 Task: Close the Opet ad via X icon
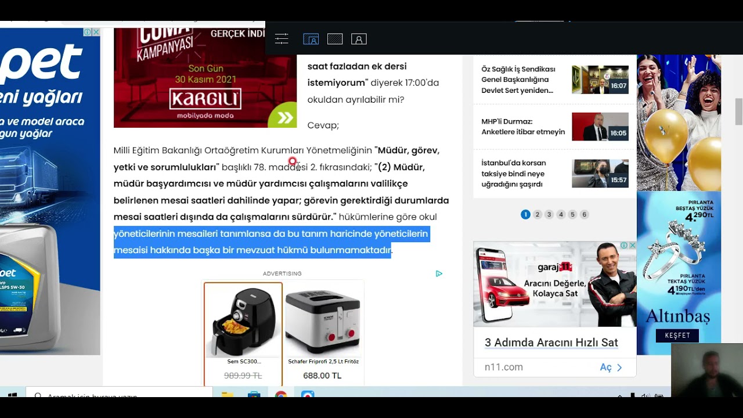[x=96, y=32]
